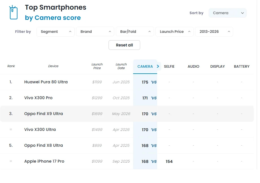Switch to the DISPLAY column
Image resolution: width=260 pixels, height=183 pixels.
218,67
